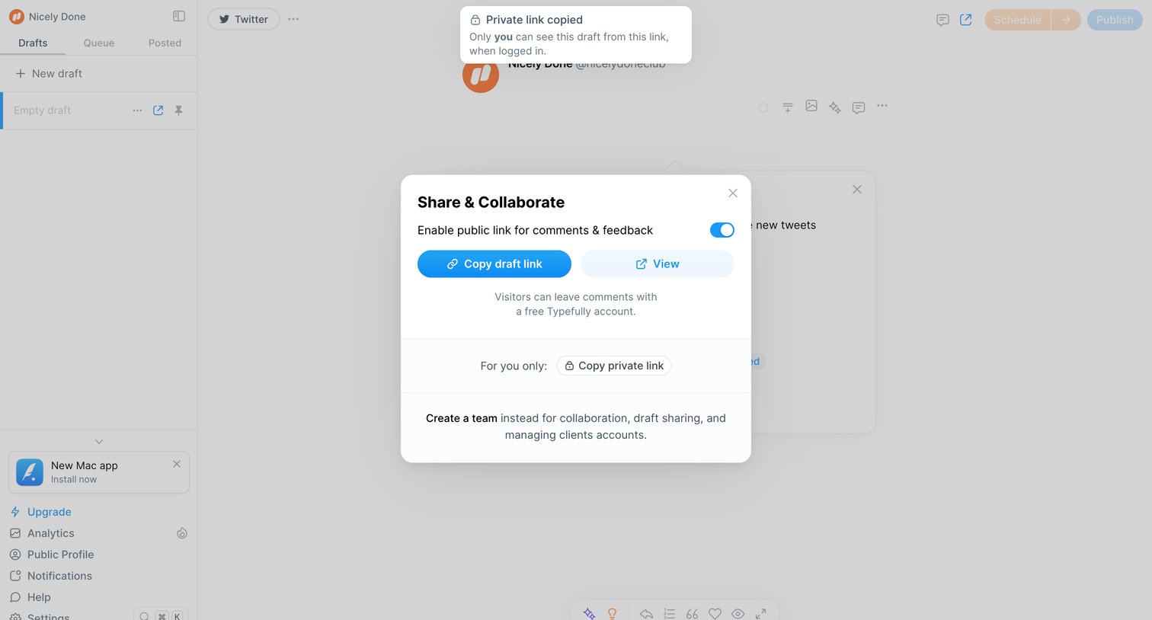Open the draft with the View button
Image resolution: width=1152 pixels, height=620 pixels.
[x=658, y=264]
